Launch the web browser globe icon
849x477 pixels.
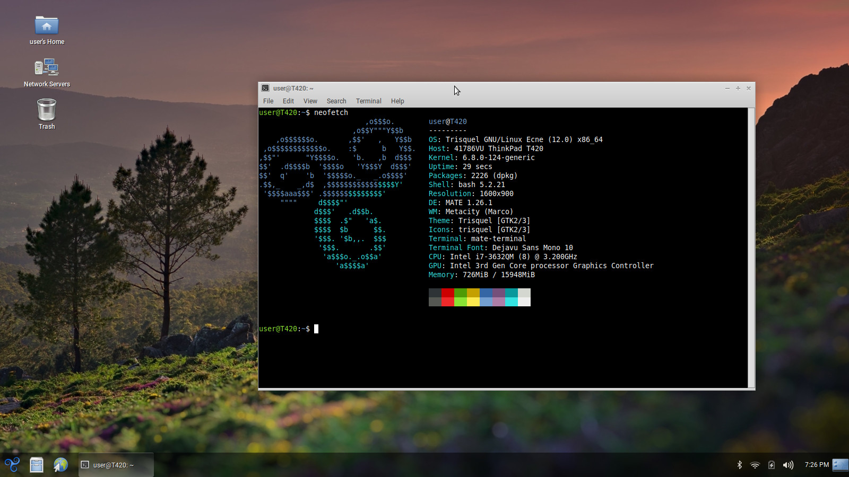[x=60, y=465]
